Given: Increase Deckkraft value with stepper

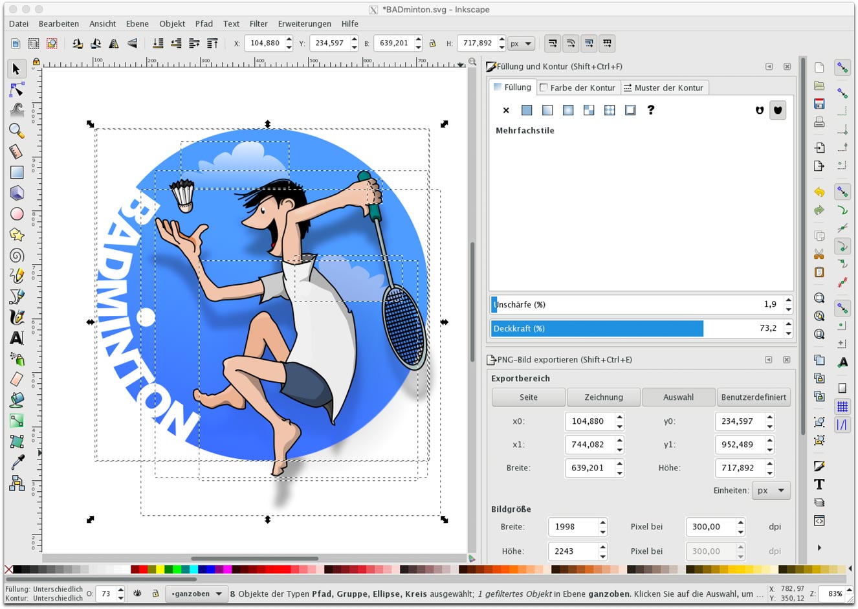Looking at the screenshot, I should [x=788, y=325].
